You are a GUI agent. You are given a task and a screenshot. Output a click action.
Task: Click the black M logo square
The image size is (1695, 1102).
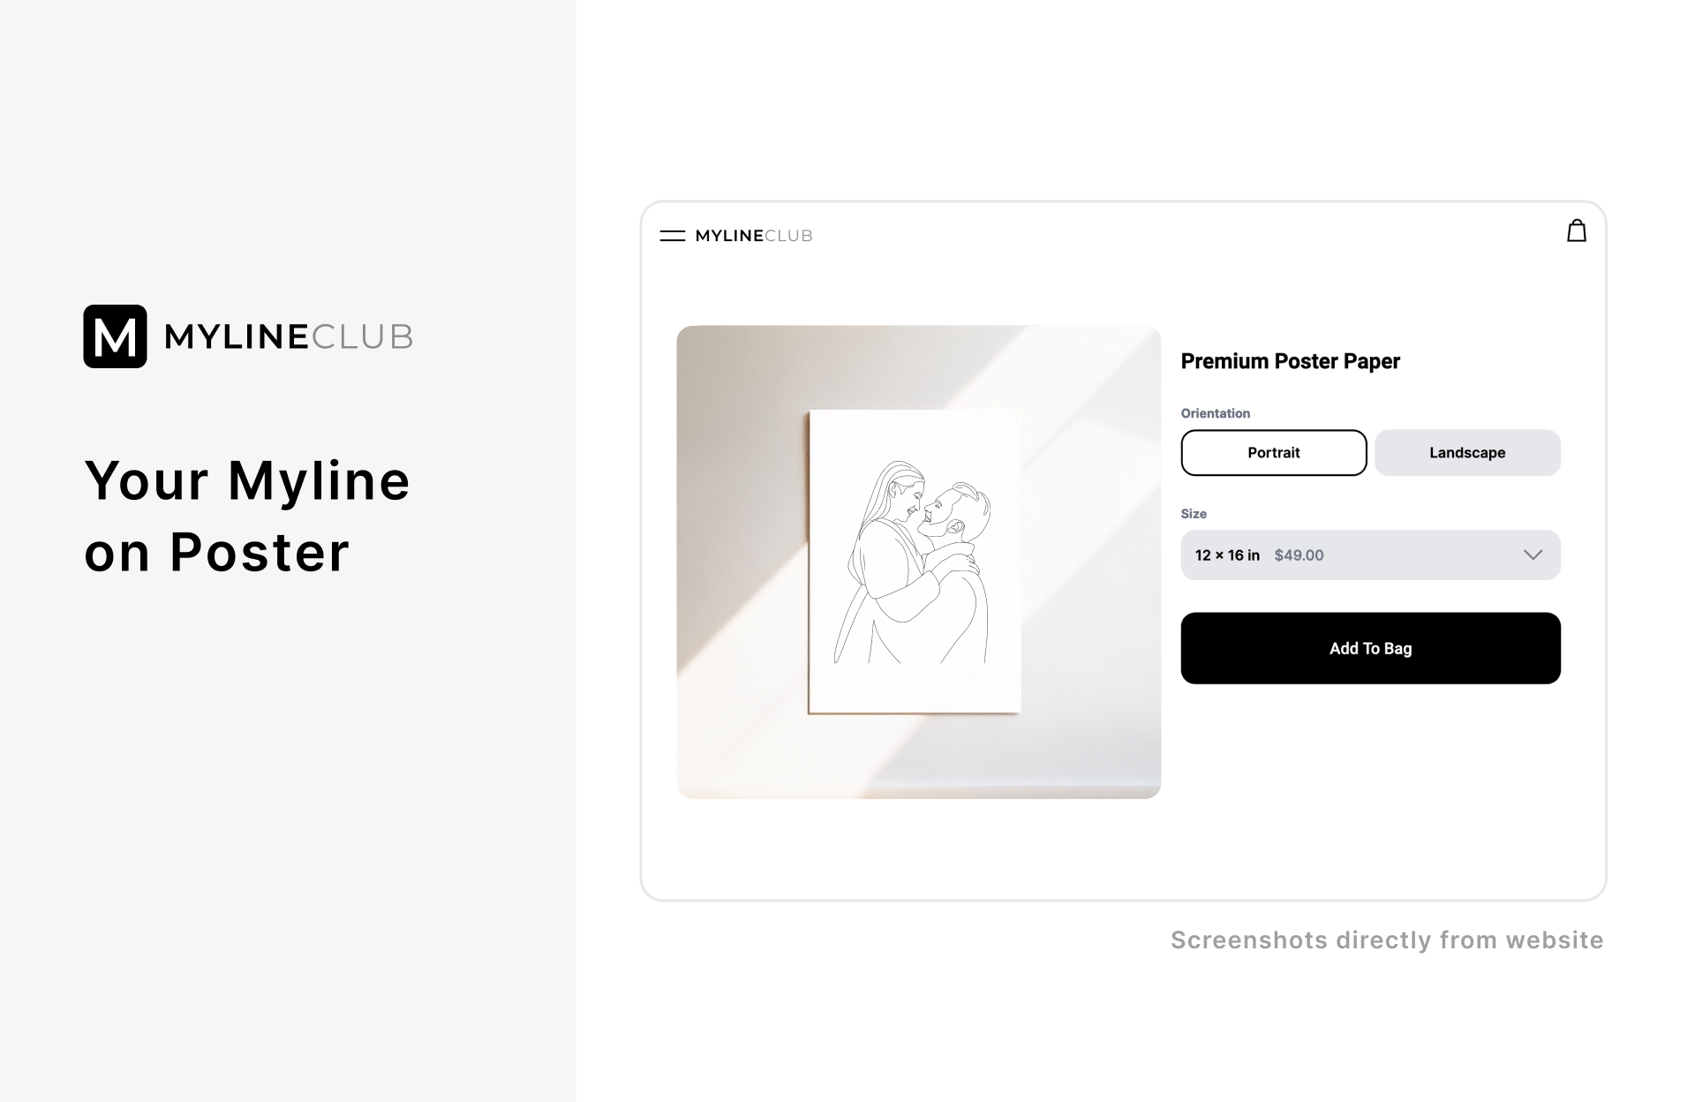(115, 336)
